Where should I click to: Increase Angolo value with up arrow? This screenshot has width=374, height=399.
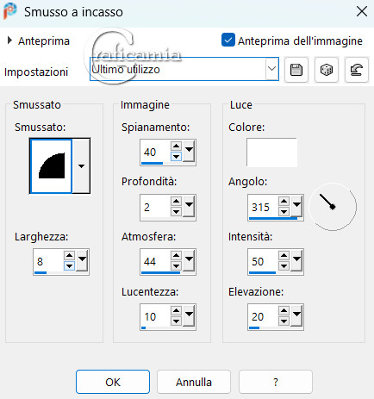point(284,201)
